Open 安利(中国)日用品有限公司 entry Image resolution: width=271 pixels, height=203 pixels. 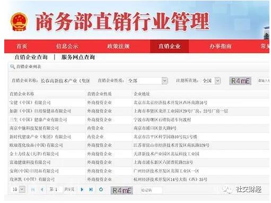click(34, 171)
